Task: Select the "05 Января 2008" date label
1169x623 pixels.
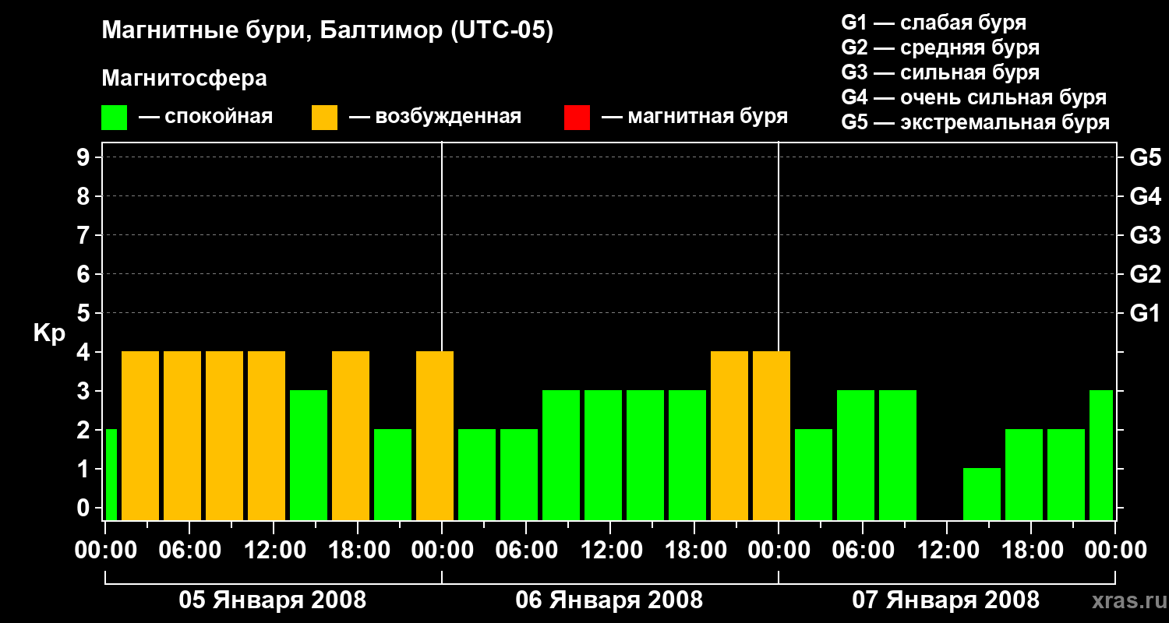Action: pos(272,600)
